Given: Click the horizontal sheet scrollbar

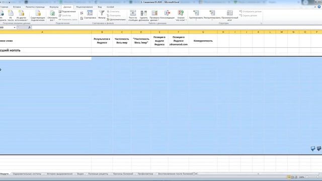Looking at the screenshot, I should click(x=258, y=174).
